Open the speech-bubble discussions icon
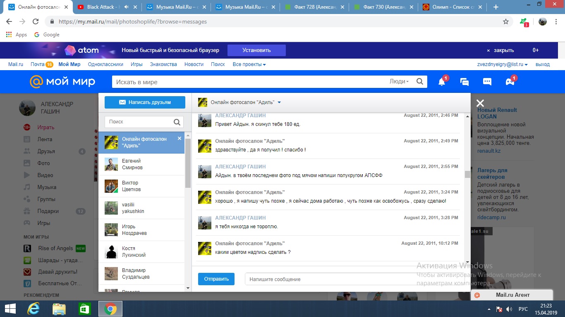 pos(487,82)
